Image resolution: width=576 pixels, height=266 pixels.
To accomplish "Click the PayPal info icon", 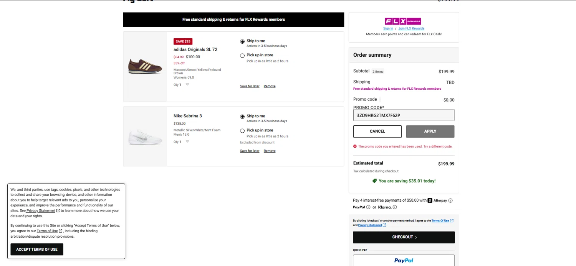I will (x=368, y=207).
